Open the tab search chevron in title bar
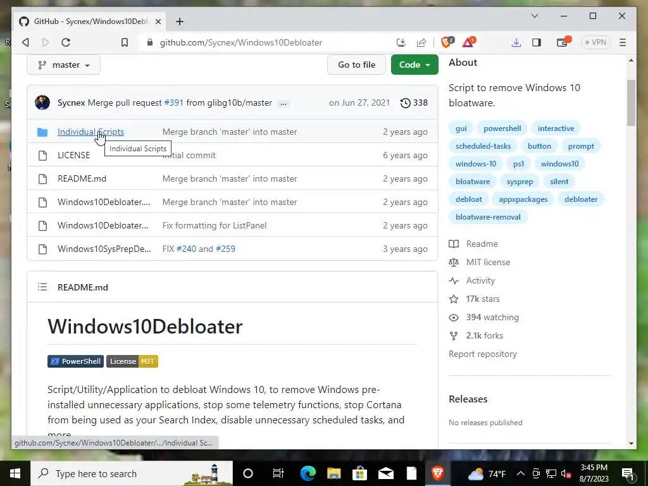This screenshot has height=486, width=648. point(534,16)
